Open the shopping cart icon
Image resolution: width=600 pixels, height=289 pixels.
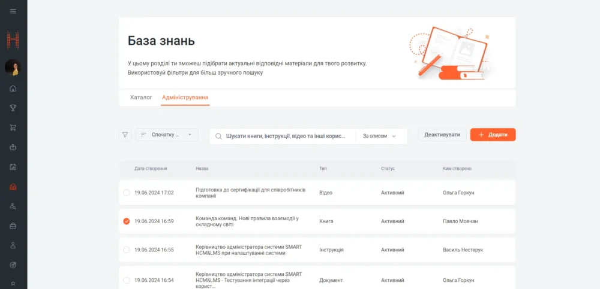point(13,127)
